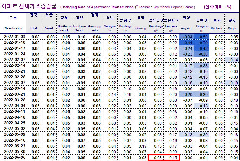Select the 2022-05-30 date cell
240x161 pixels.
click(13, 152)
